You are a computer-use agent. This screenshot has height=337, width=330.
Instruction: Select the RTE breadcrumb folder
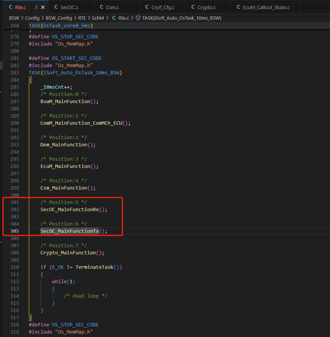point(81,18)
